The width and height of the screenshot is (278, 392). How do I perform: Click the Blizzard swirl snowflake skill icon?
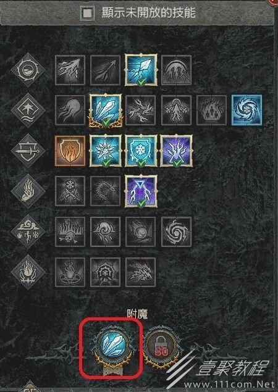pos(247,110)
